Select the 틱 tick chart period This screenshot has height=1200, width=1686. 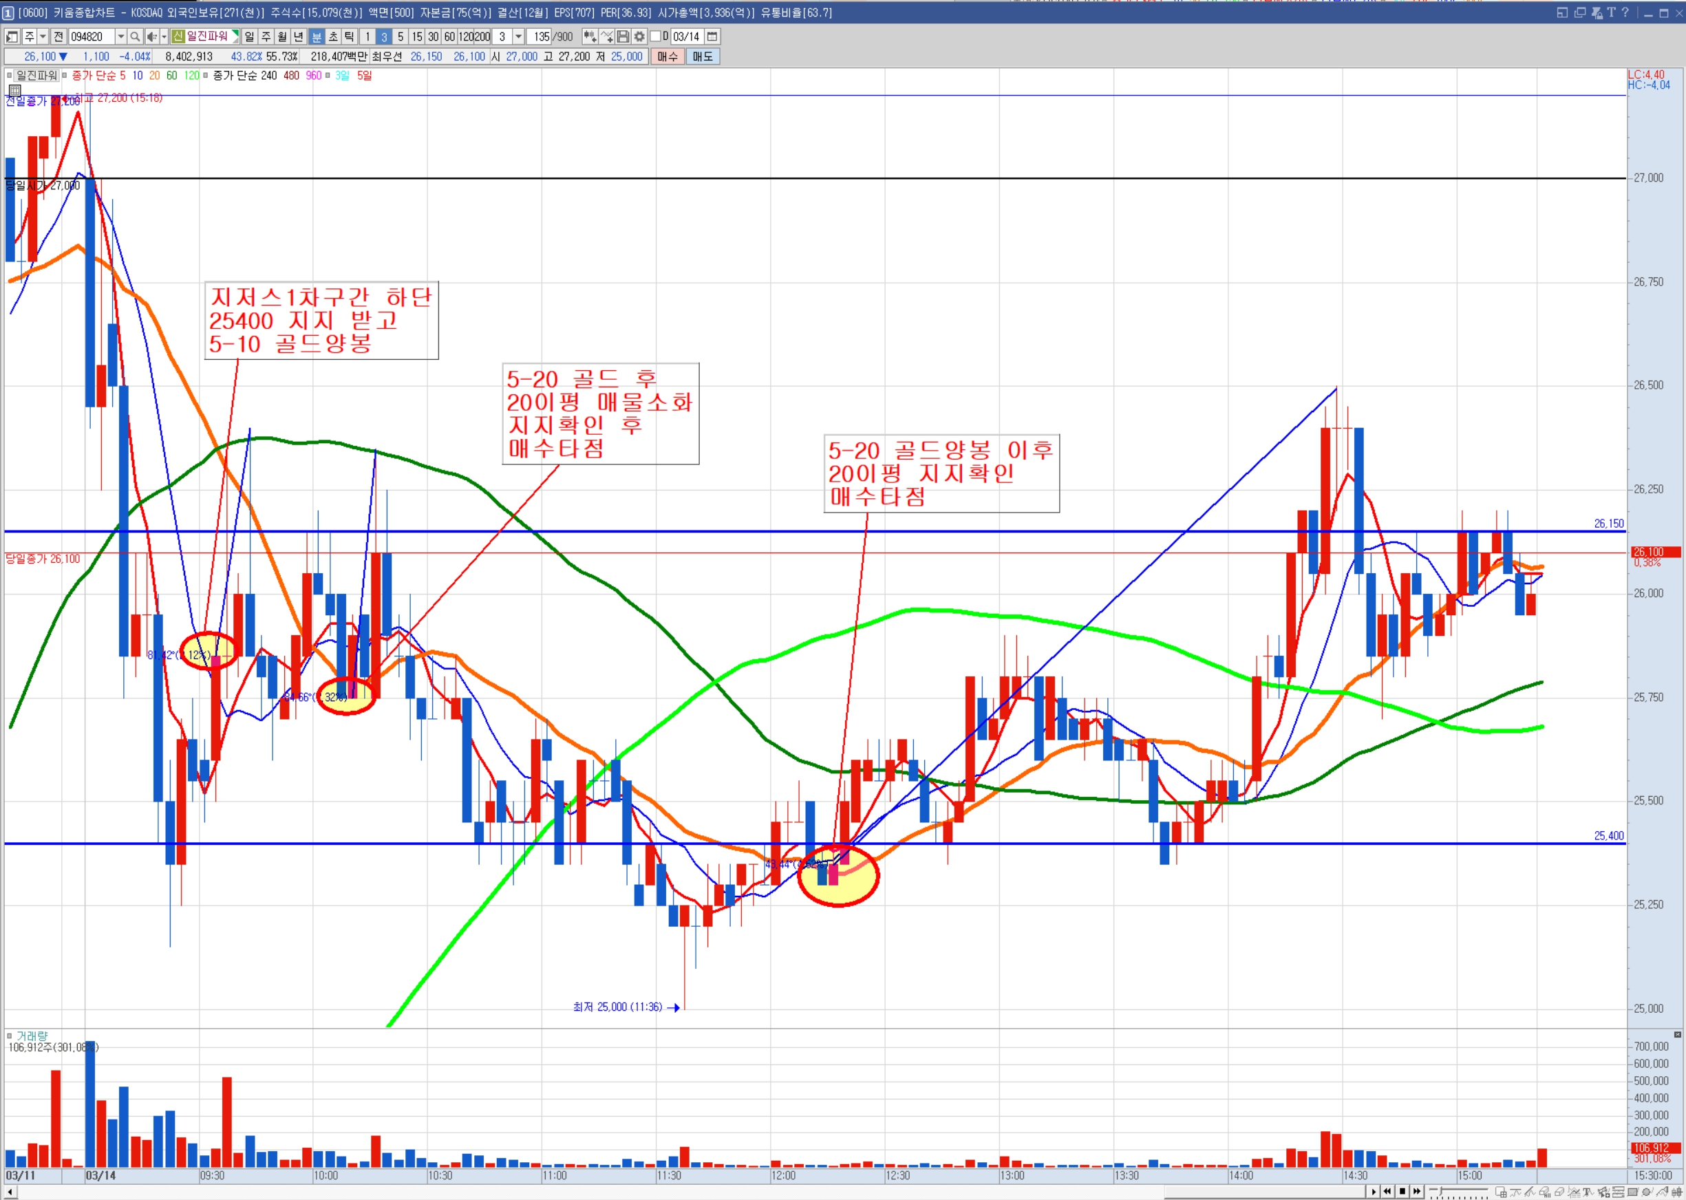tap(349, 36)
